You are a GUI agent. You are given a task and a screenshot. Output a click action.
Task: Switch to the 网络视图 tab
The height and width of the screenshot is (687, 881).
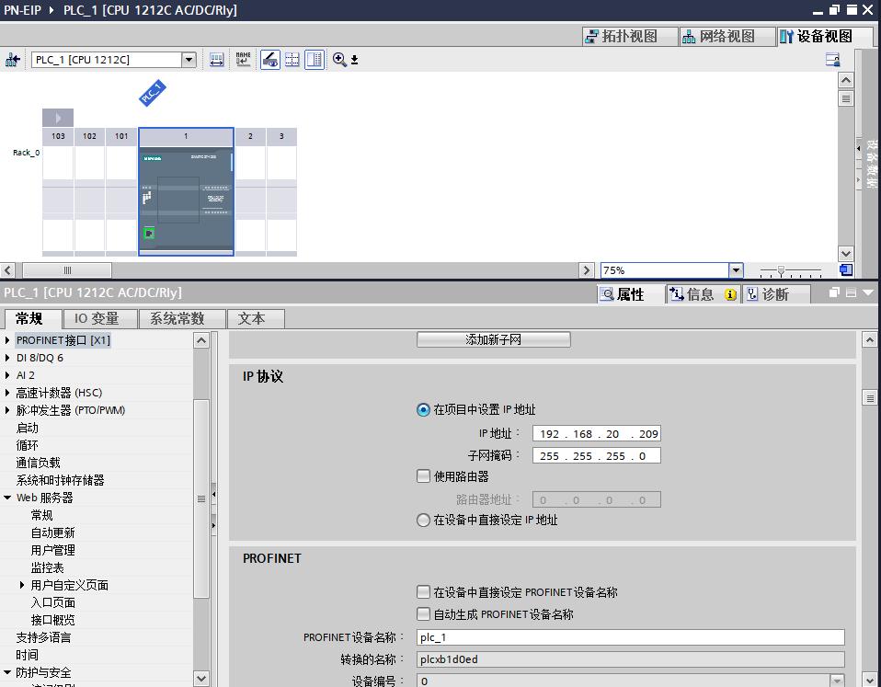pyautogui.click(x=729, y=36)
